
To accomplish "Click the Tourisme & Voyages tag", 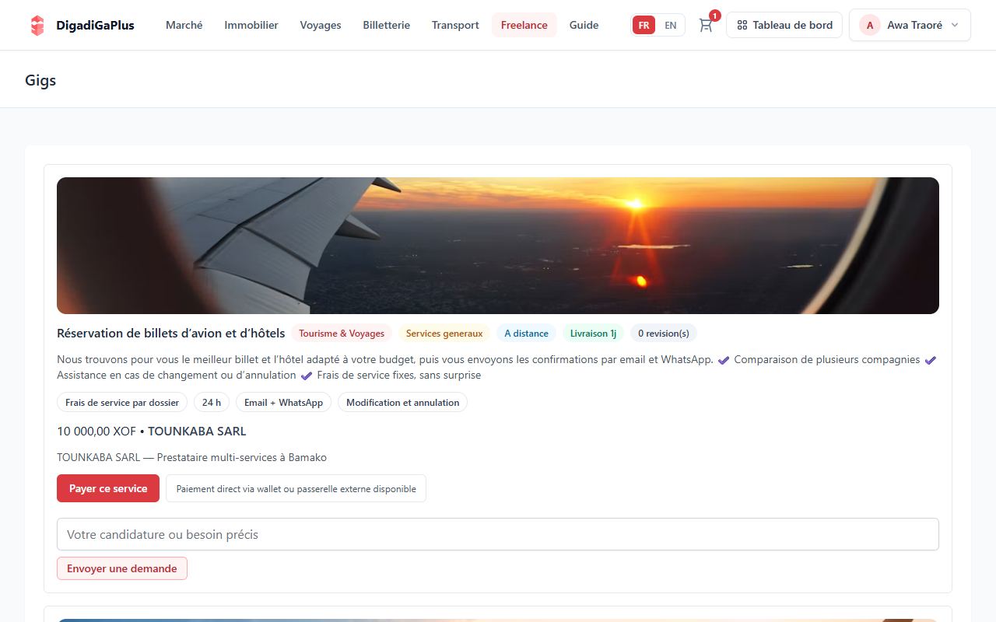I will coord(342,333).
